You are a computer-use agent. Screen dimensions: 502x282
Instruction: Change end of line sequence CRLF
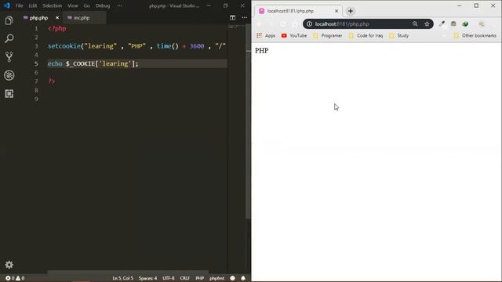(185, 278)
